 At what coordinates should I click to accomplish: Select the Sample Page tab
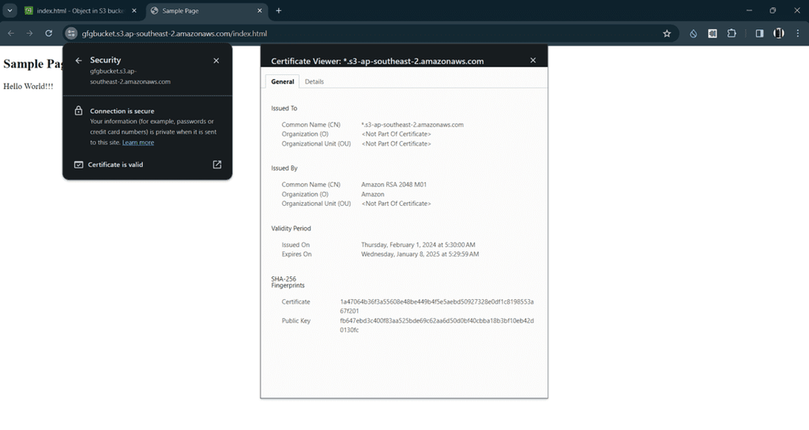click(x=205, y=10)
